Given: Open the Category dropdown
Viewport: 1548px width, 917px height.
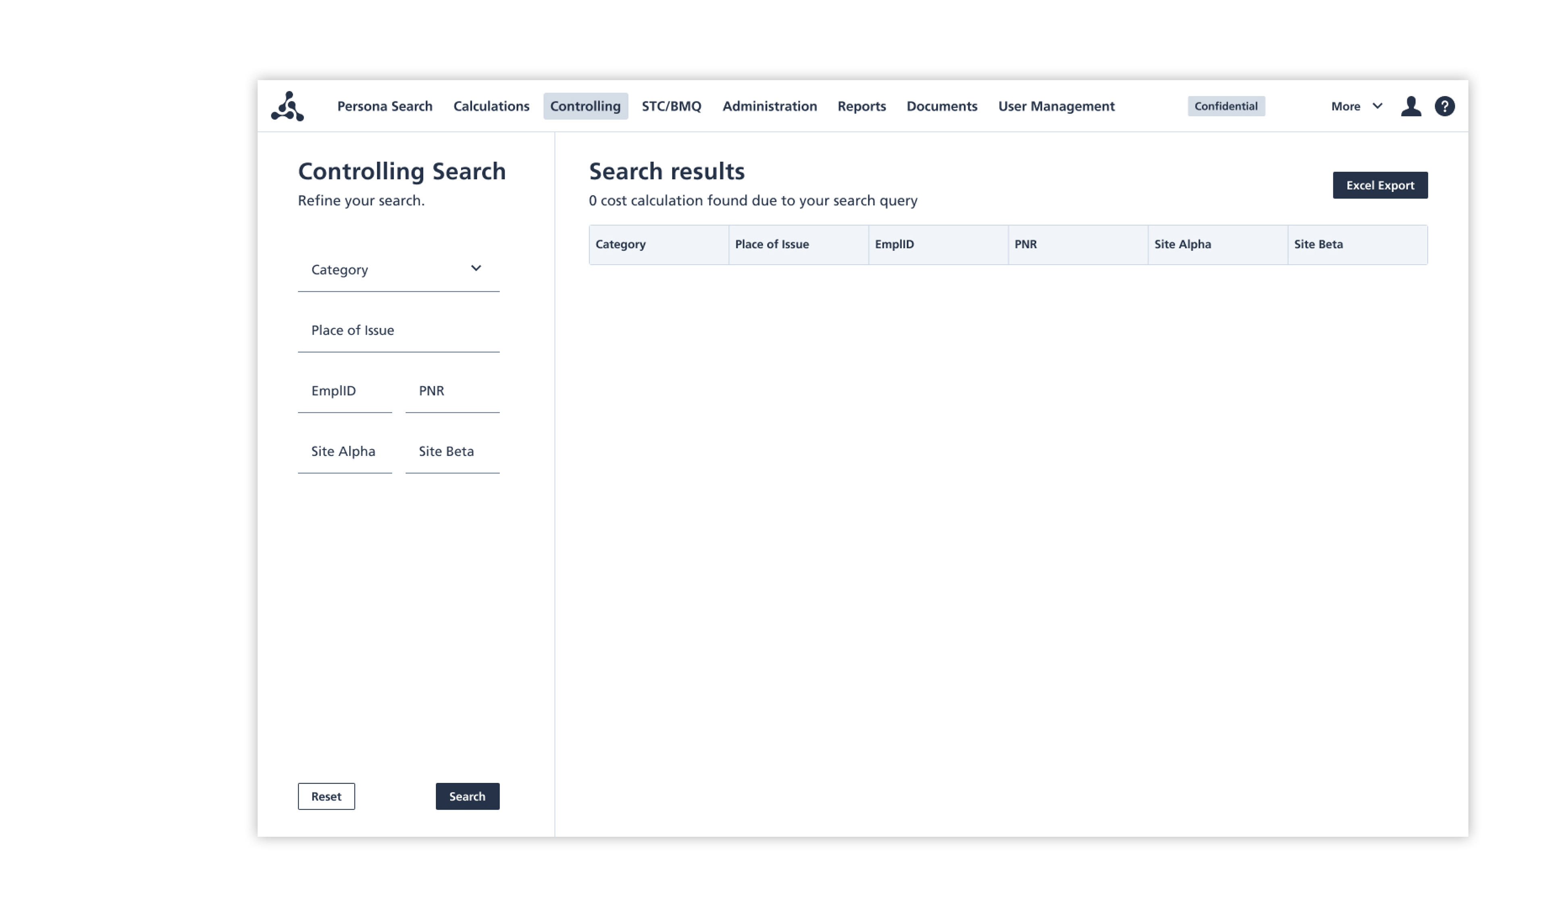Looking at the screenshot, I should (398, 269).
